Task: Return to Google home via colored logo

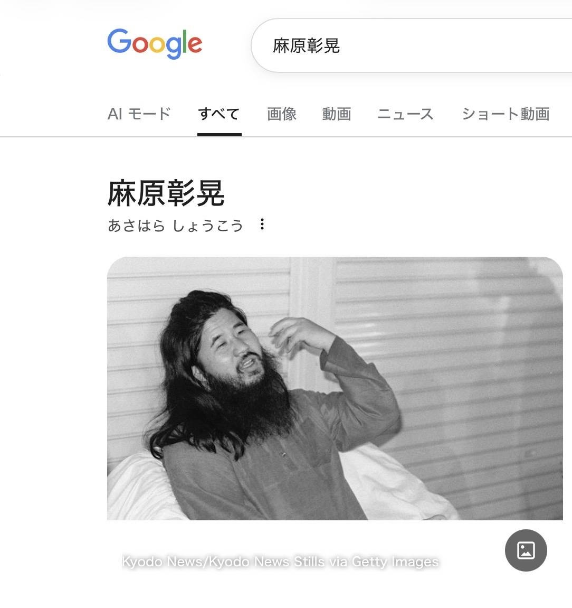Action: coord(155,43)
